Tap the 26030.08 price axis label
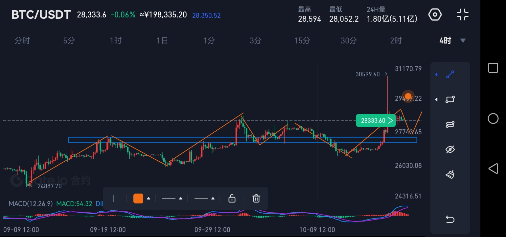Screen dimensions: 506x237 408,166
